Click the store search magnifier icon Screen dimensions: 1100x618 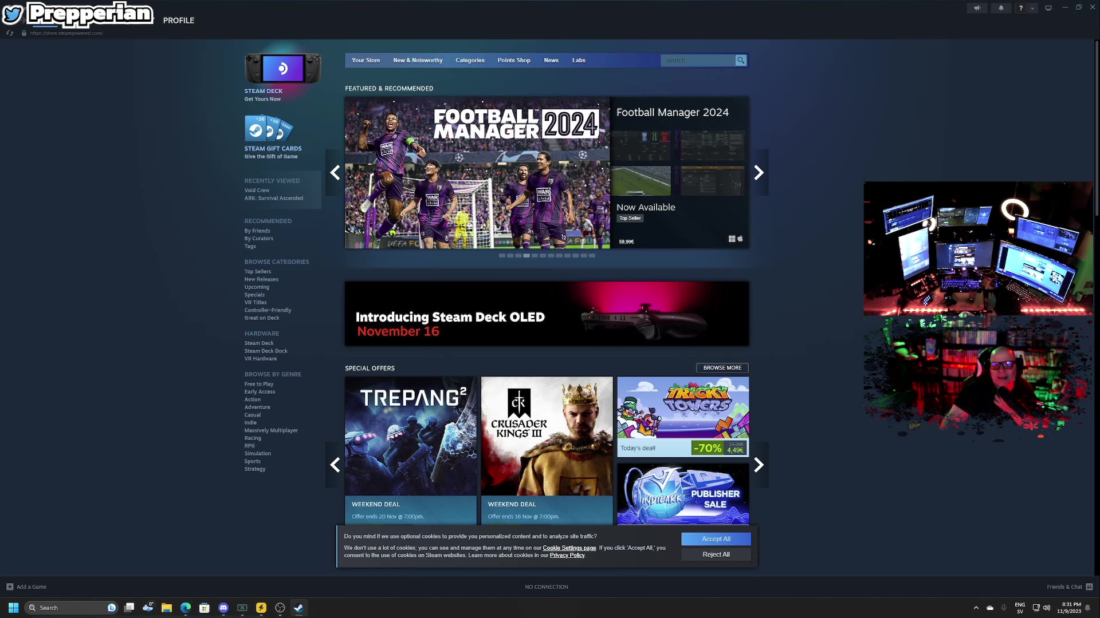(x=741, y=60)
